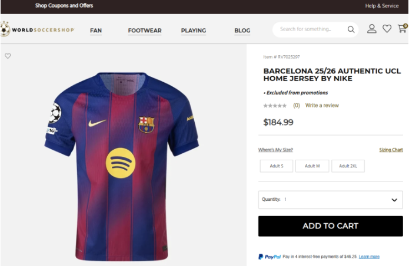Go to the Blog tab
The height and width of the screenshot is (266, 409).
tap(242, 31)
